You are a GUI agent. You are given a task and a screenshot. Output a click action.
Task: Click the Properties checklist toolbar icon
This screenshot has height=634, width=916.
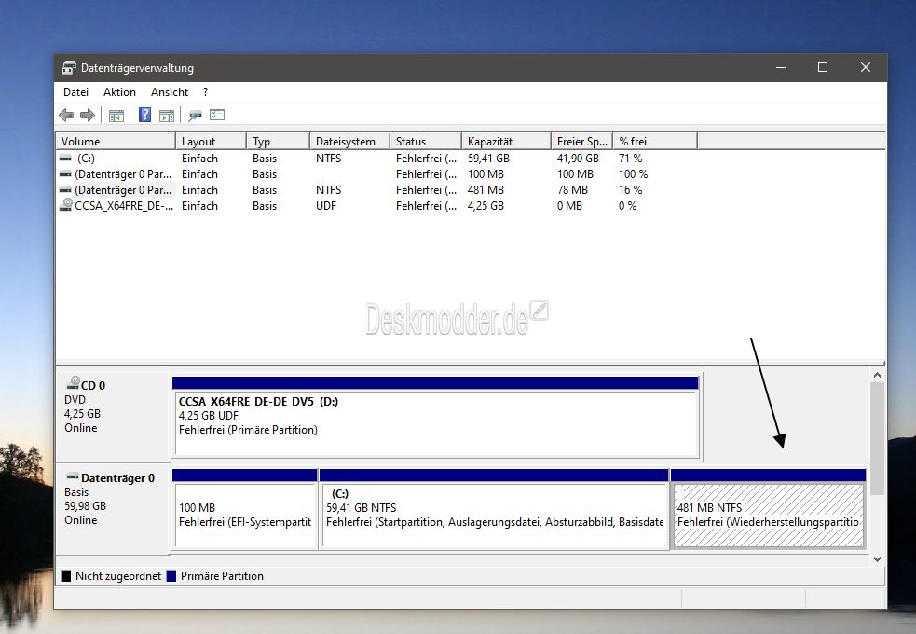(x=217, y=115)
